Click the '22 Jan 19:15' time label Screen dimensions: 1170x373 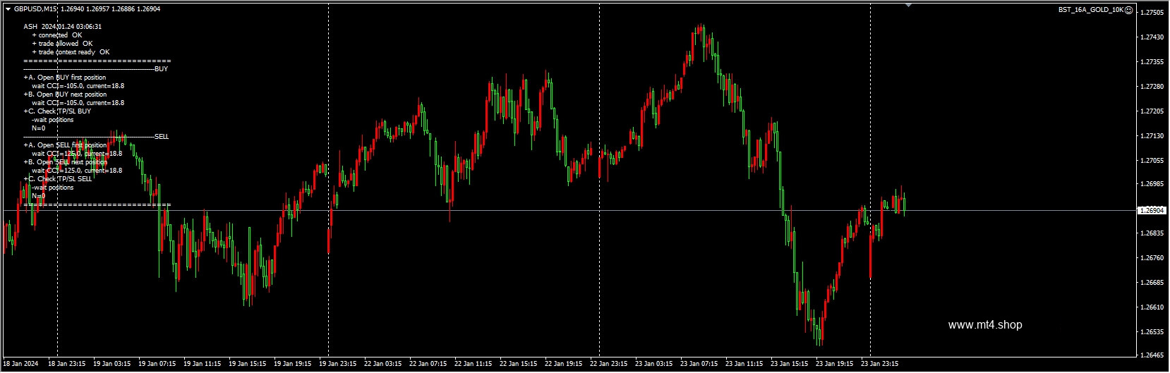564,365
